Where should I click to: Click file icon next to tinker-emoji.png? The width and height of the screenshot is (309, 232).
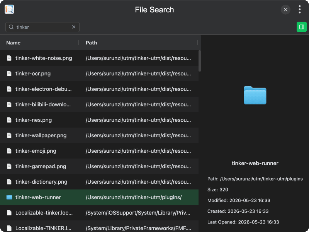pyautogui.click(x=9, y=151)
